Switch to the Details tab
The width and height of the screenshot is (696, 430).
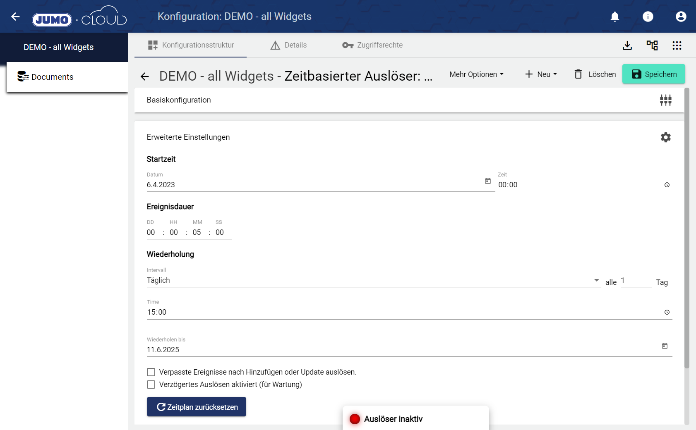pos(288,45)
